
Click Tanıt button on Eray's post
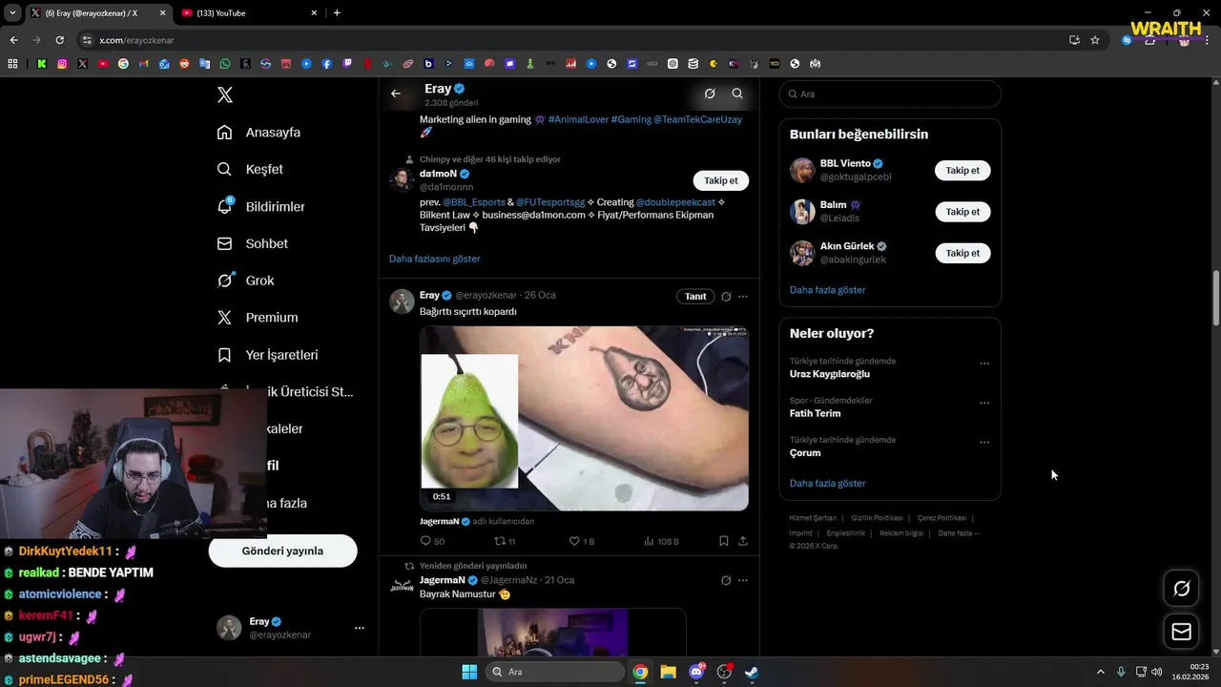695,297
